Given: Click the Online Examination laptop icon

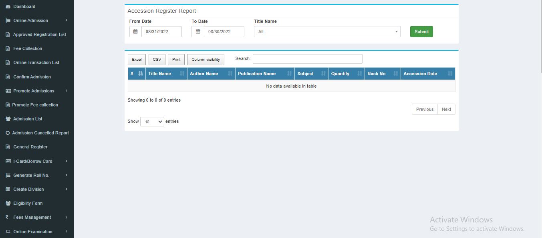Looking at the screenshot, I should pyautogui.click(x=8, y=232).
